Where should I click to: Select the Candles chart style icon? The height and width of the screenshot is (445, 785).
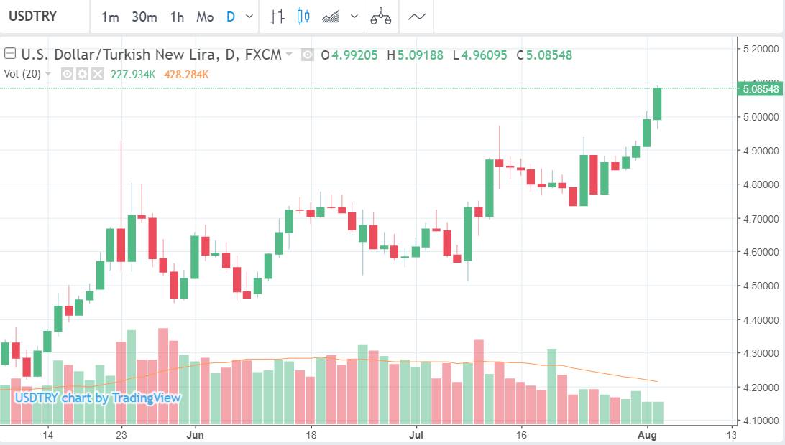pos(303,17)
